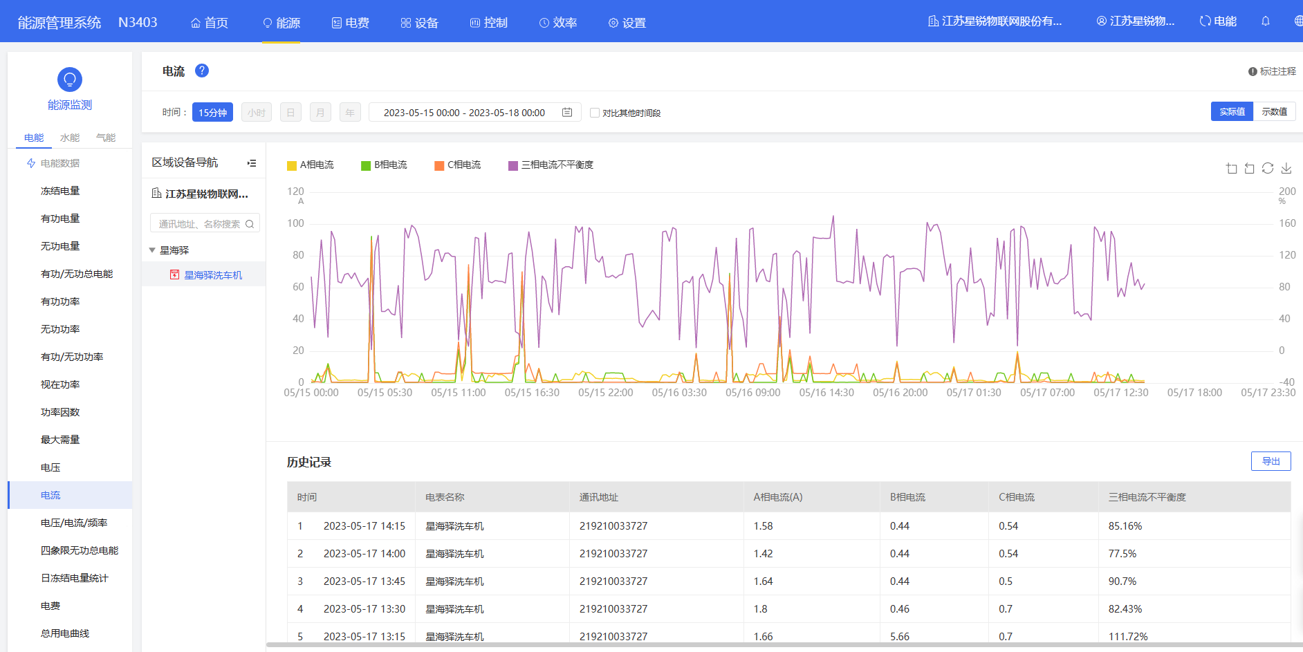Open the 设备 top menu
The width and height of the screenshot is (1303, 652).
coord(420,22)
